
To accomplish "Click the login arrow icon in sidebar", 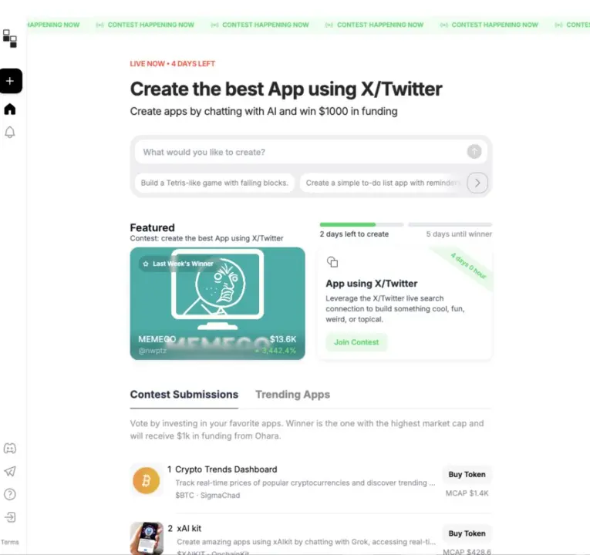I will pyautogui.click(x=10, y=517).
